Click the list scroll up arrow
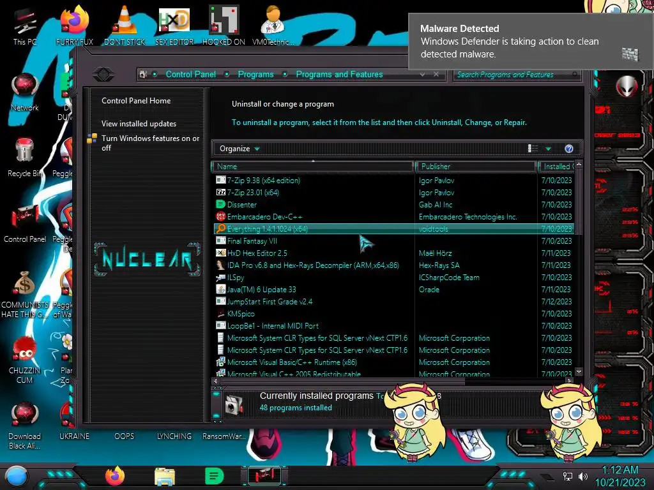Image resolution: width=654 pixels, height=490 pixels. tap(579, 165)
